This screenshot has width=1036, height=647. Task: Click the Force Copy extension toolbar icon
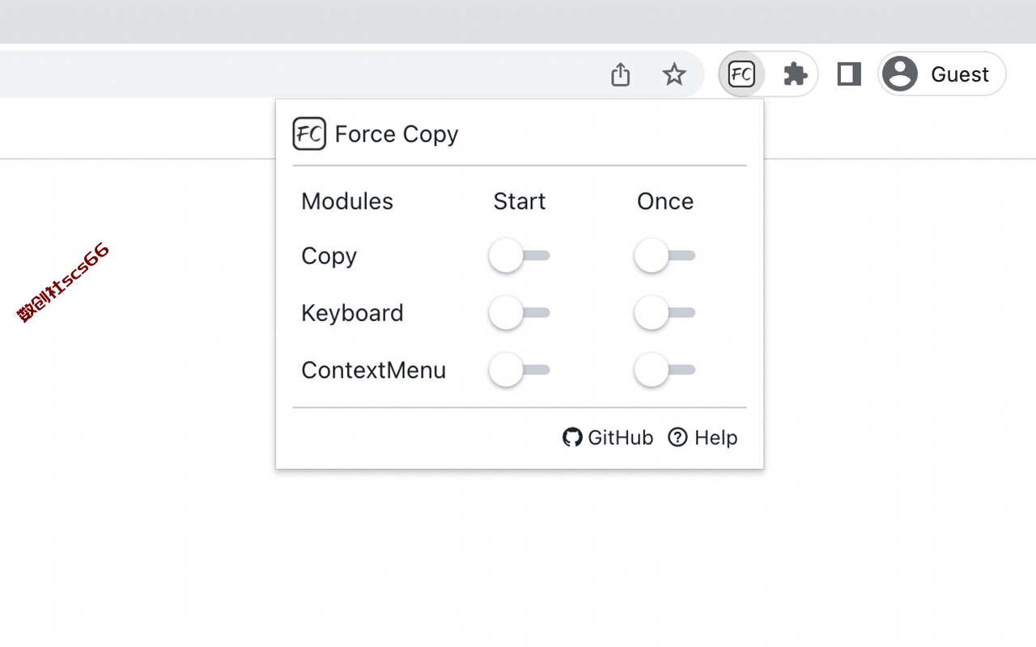(741, 74)
